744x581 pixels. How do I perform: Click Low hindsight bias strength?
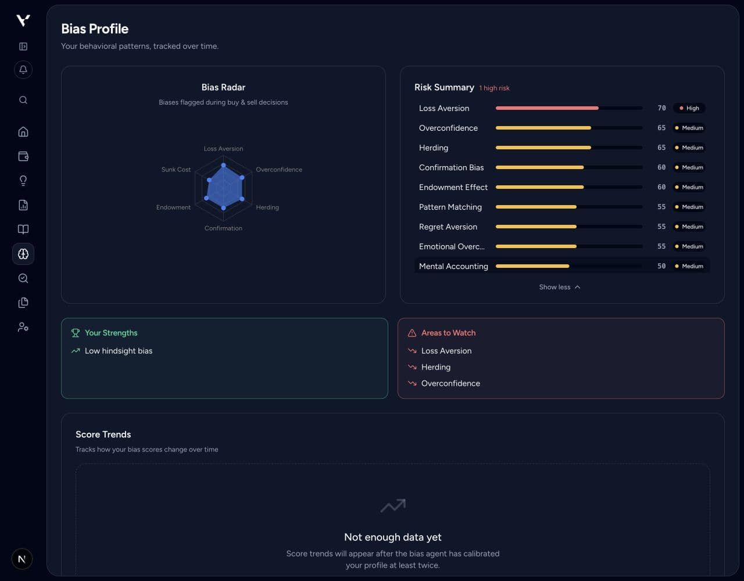click(119, 351)
